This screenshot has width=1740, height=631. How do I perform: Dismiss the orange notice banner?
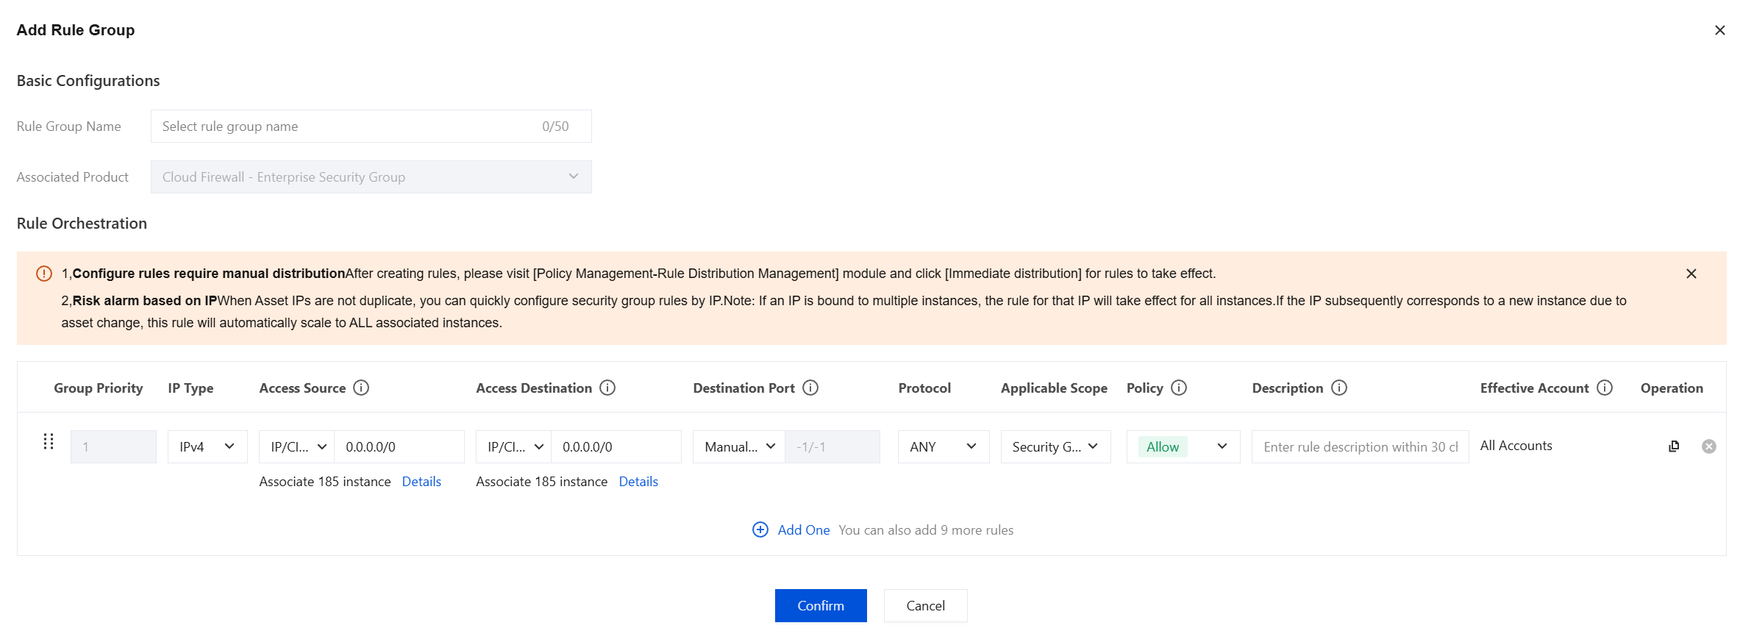click(1691, 274)
